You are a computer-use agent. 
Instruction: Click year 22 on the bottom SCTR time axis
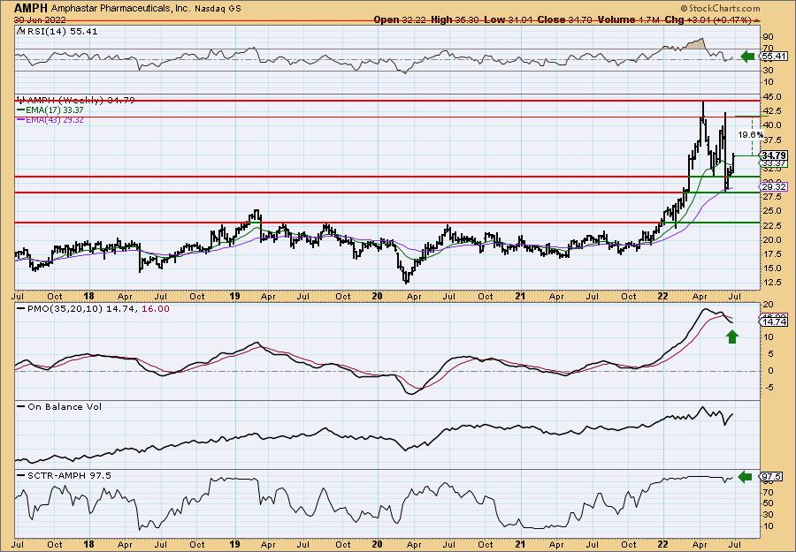click(663, 544)
